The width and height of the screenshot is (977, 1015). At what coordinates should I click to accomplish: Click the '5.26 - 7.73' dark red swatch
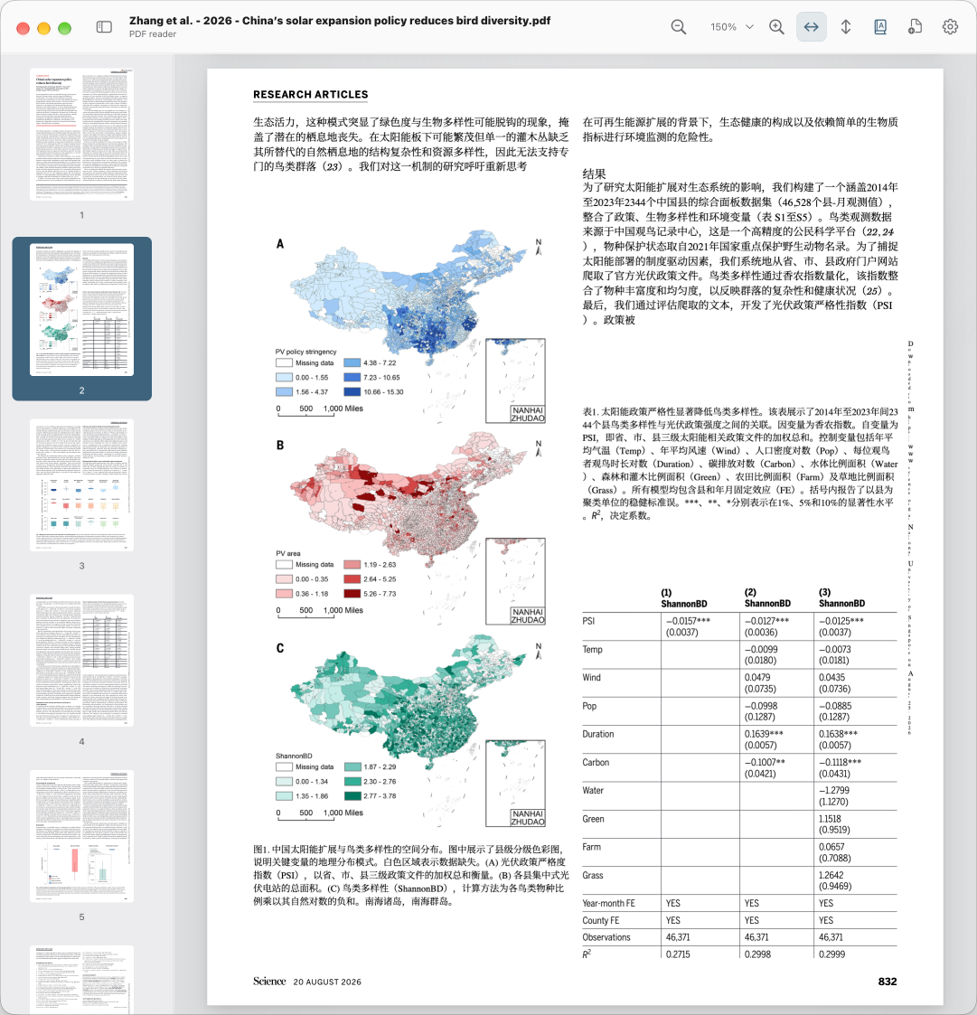click(x=352, y=594)
